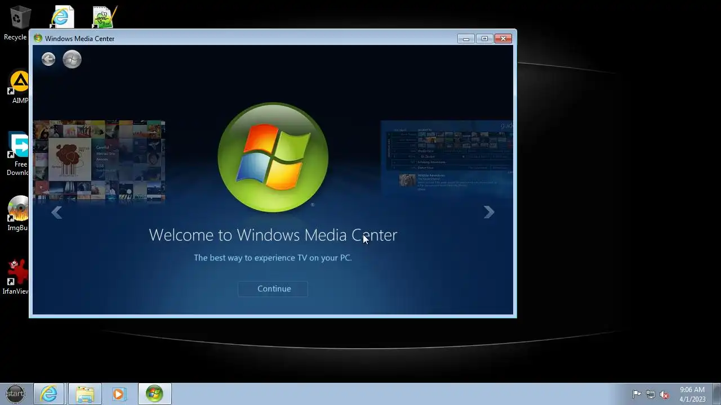
Task: Click 'The best way to experience TV' text
Action: pos(273,258)
